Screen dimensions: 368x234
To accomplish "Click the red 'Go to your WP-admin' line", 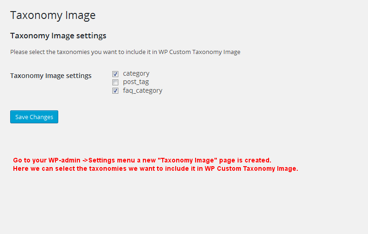I will pos(142,160).
